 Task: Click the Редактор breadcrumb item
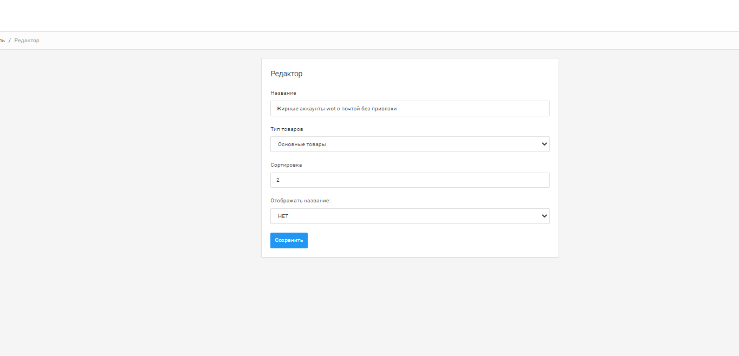pos(27,41)
